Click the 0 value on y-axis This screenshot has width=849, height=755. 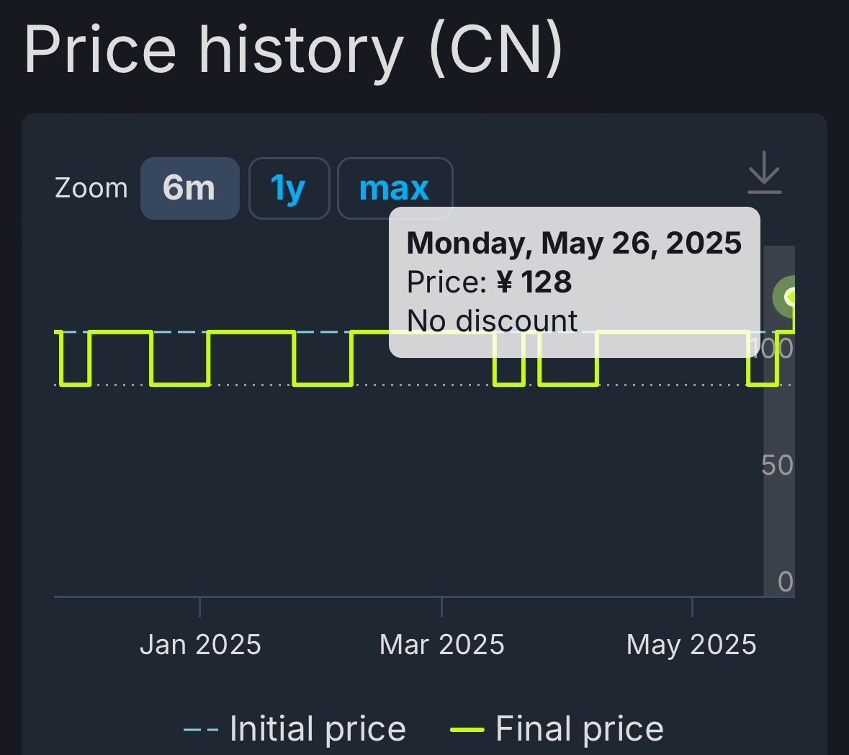click(x=785, y=581)
